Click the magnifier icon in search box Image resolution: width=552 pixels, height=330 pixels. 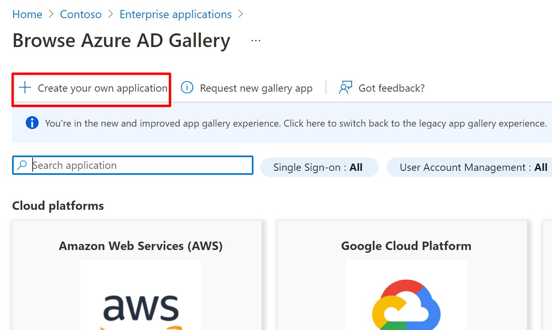[22, 165]
